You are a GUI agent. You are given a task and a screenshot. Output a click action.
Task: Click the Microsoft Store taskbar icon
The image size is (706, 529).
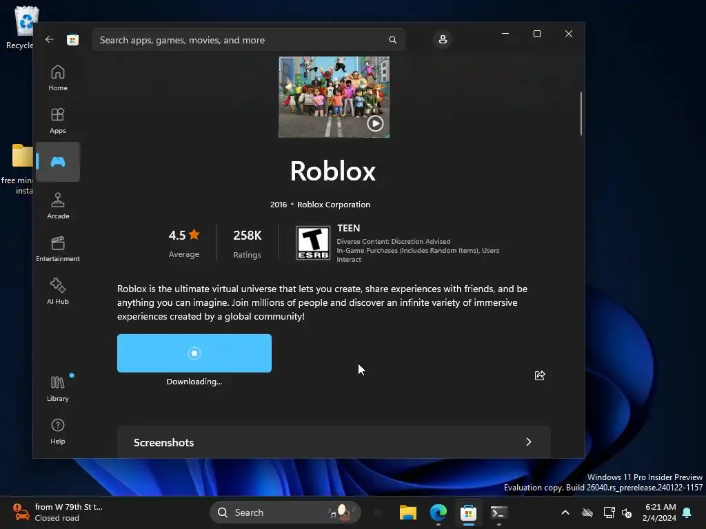click(468, 512)
